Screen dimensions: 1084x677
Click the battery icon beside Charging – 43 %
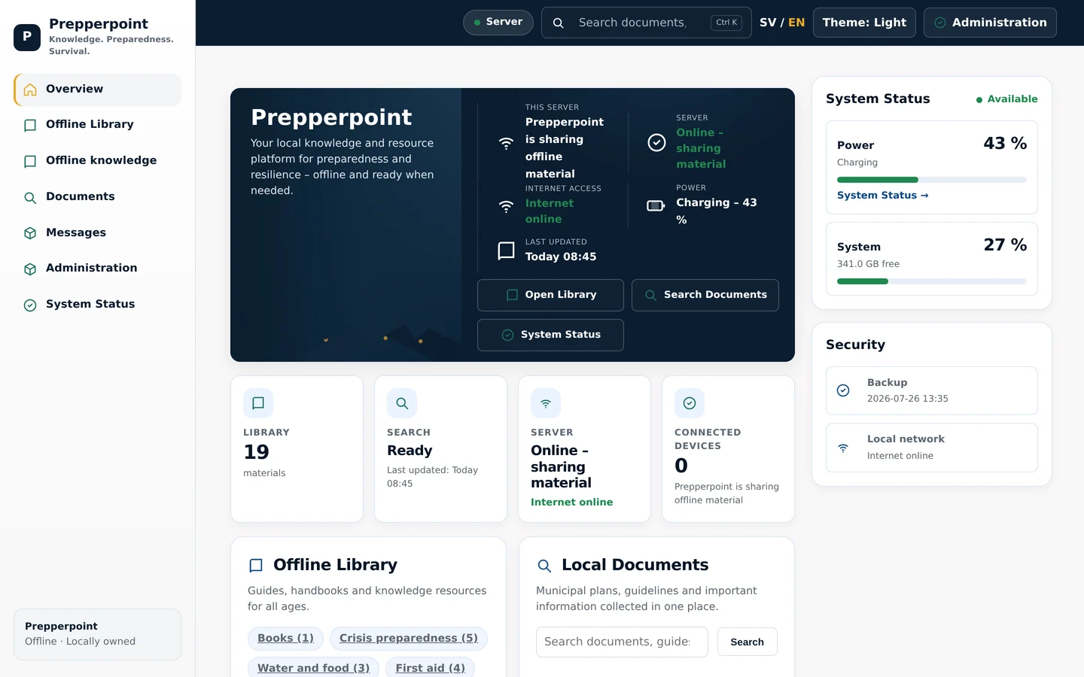tap(656, 206)
